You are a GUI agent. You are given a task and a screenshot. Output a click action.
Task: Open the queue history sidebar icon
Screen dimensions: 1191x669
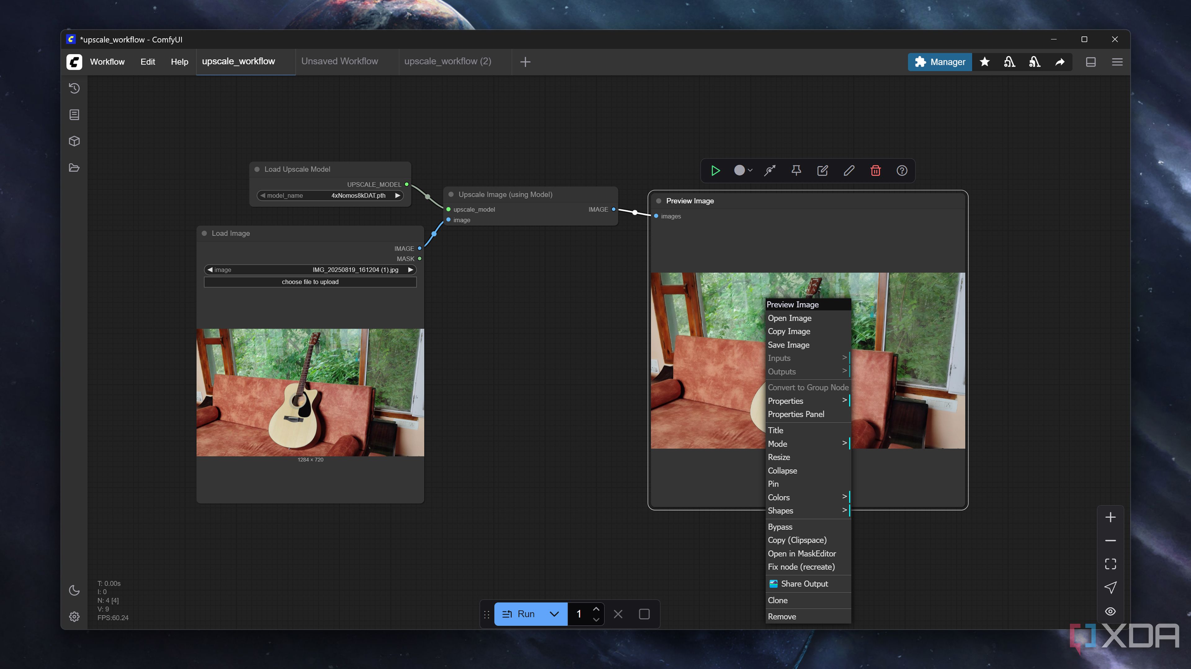[x=74, y=88]
